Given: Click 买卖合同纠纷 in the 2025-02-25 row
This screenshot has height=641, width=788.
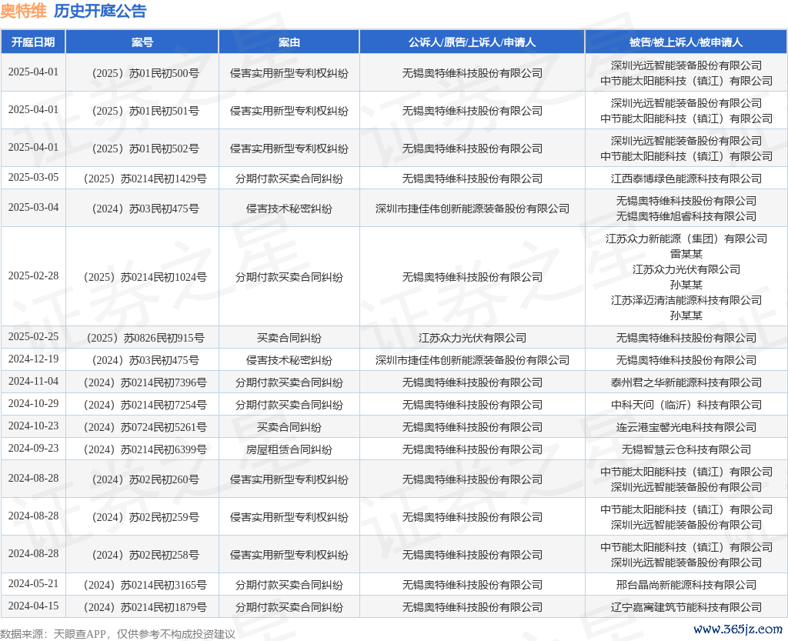Looking at the screenshot, I should 289,338.
